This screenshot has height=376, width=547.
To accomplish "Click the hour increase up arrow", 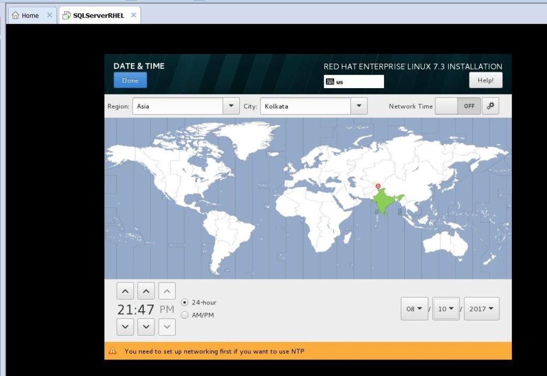I will [125, 291].
